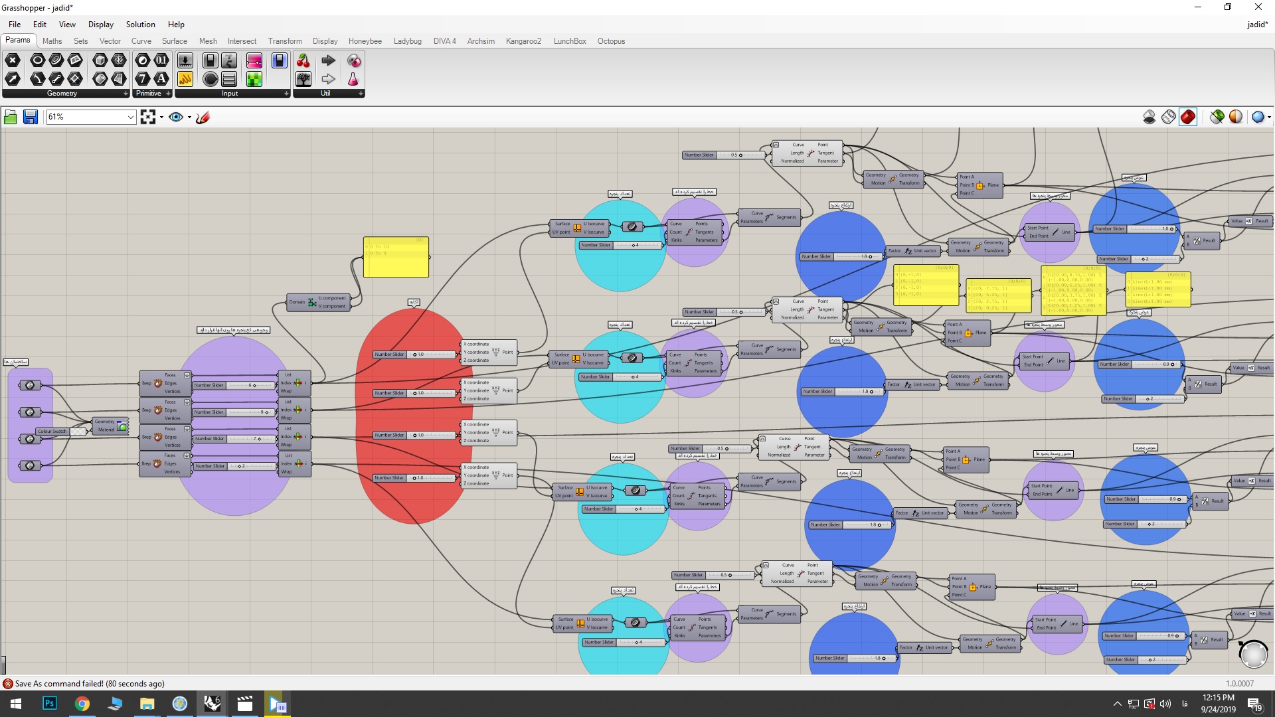Switch to wireframe preview mode
This screenshot has height=717, width=1275.
(x=1169, y=118)
